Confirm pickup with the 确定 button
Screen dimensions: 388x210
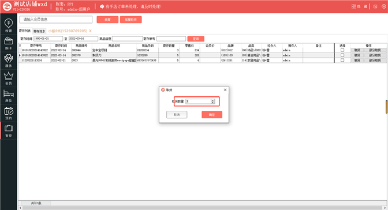tap(212, 115)
